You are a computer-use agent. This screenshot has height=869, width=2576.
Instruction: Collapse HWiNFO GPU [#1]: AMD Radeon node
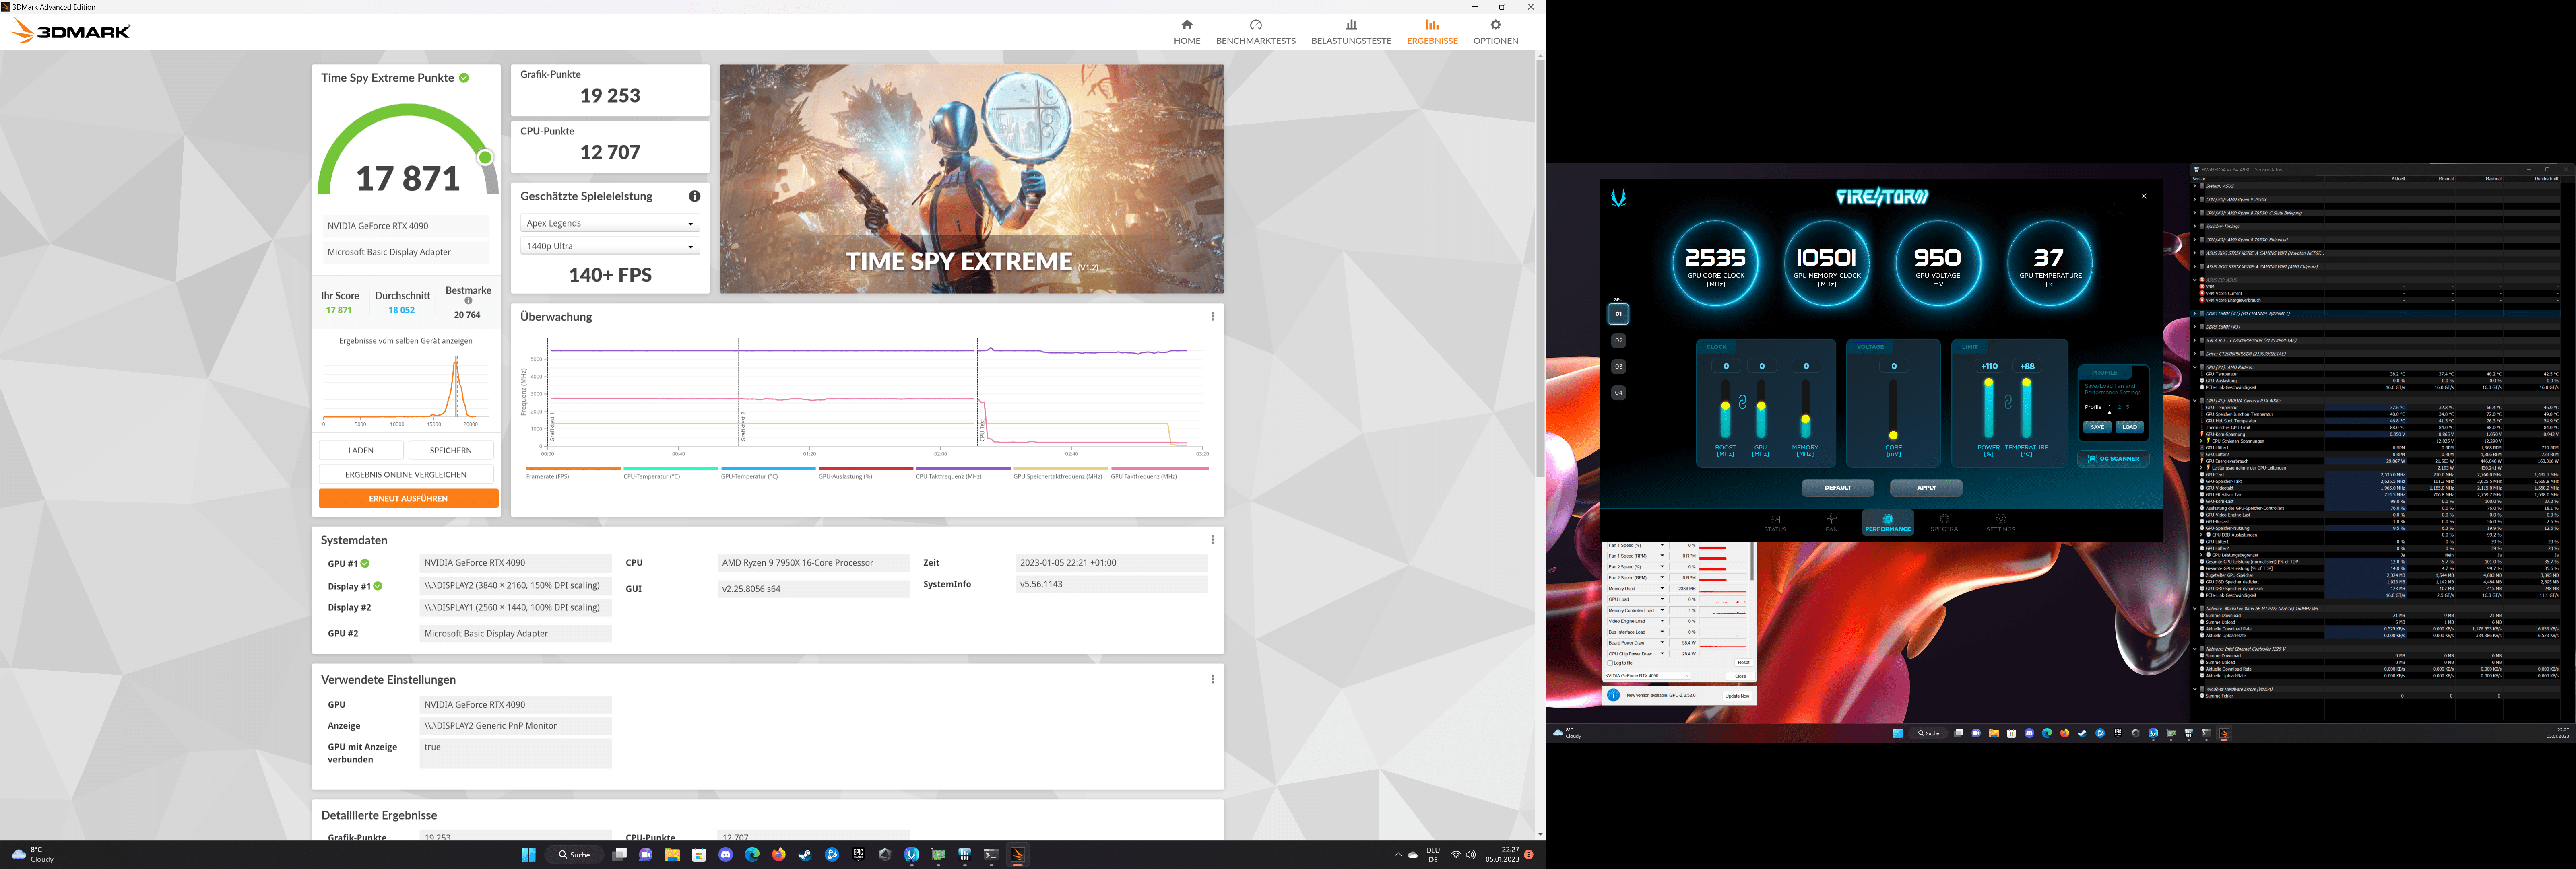tap(2195, 367)
